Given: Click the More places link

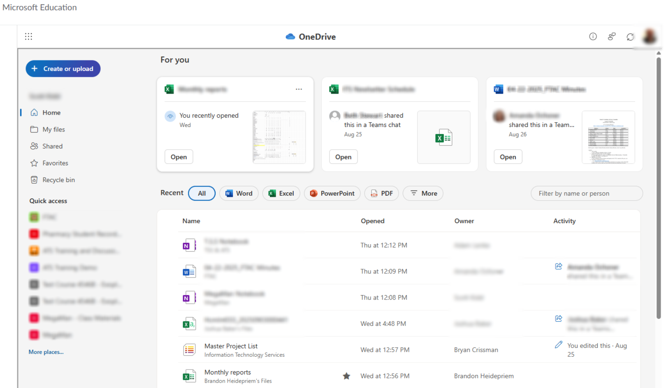Looking at the screenshot, I should (46, 352).
